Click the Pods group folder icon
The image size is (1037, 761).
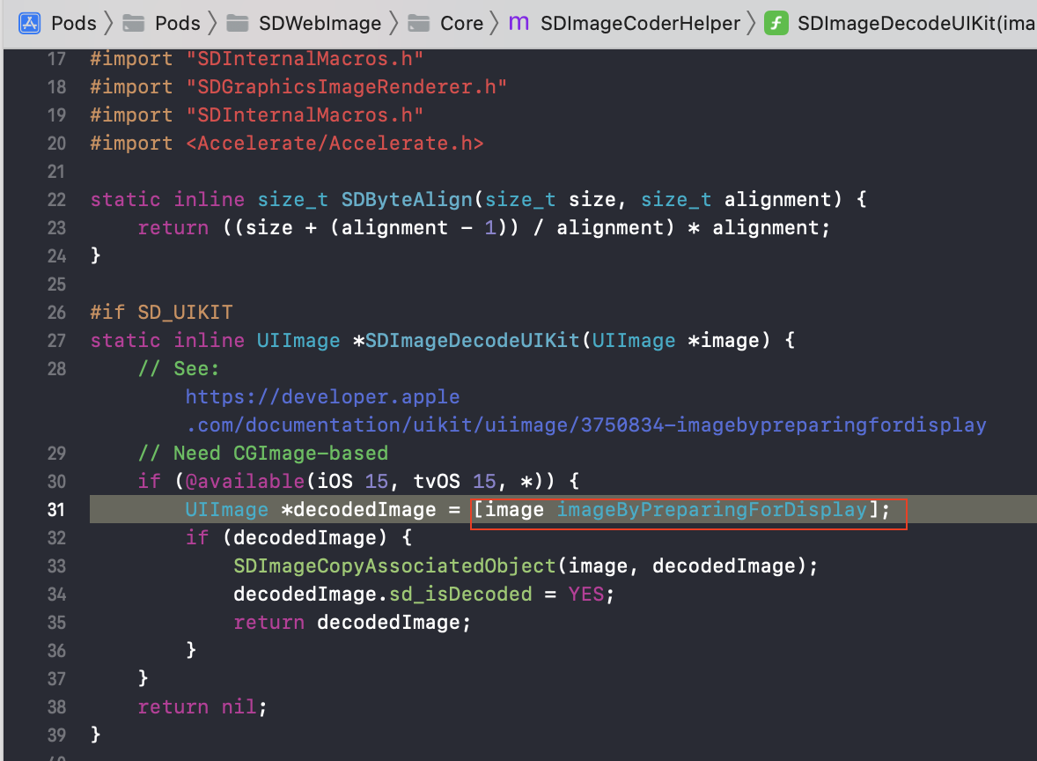tap(135, 23)
